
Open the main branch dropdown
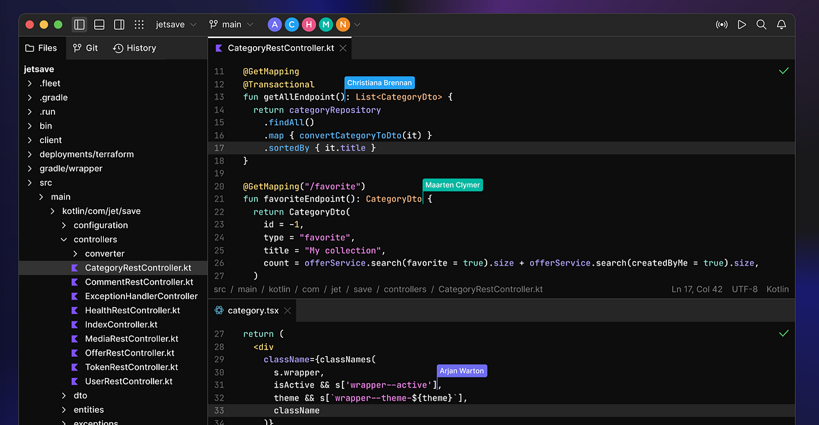pos(232,24)
